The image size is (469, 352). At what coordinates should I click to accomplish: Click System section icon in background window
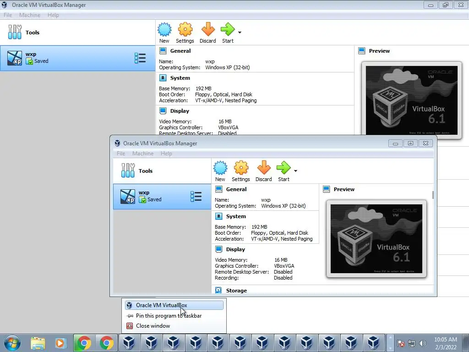coord(163,78)
